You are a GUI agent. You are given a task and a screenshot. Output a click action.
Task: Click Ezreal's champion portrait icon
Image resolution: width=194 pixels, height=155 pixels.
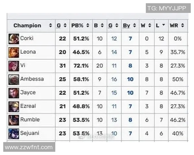(x=14, y=106)
